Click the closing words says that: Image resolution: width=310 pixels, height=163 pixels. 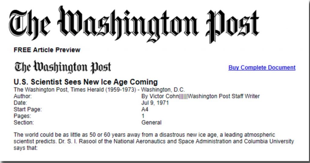click(25, 148)
